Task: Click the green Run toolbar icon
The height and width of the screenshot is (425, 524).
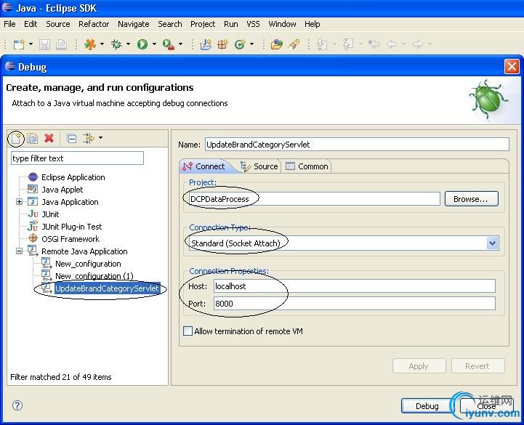Action: click(x=142, y=44)
